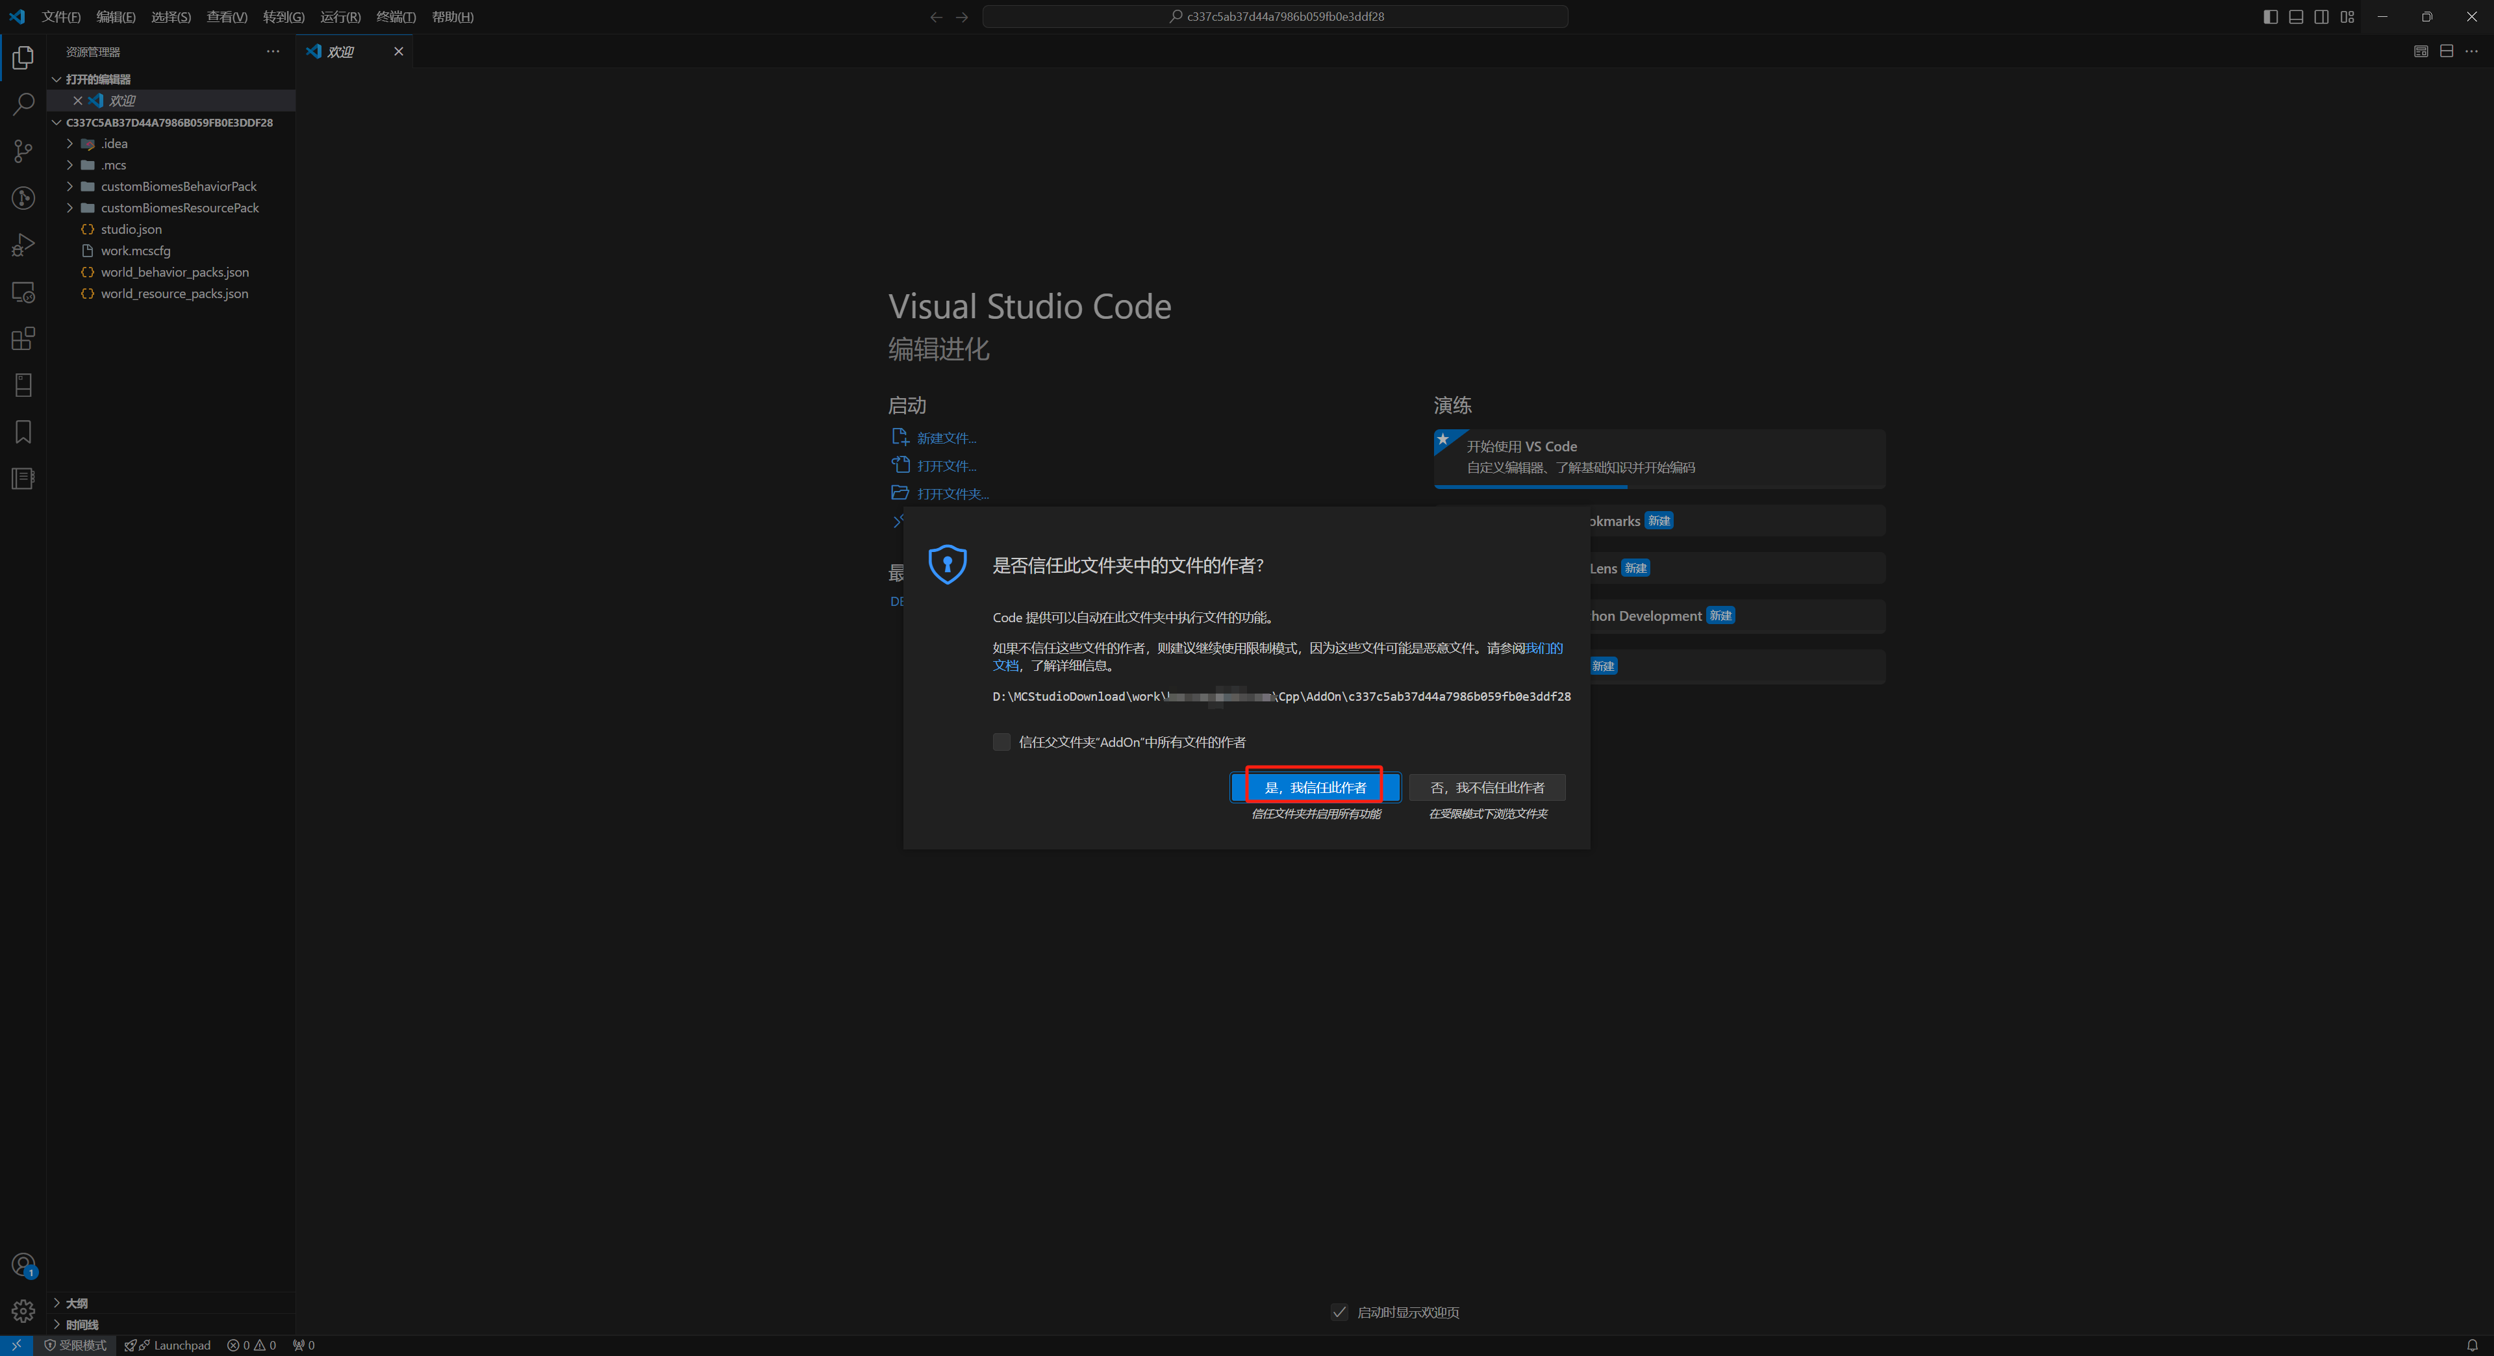Open world_resource_packs.json file
Viewport: 2494px width, 1356px height.
(173, 294)
